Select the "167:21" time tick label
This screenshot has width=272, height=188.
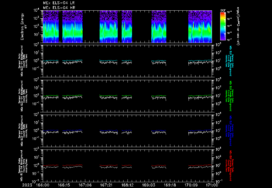click(x=106, y=185)
